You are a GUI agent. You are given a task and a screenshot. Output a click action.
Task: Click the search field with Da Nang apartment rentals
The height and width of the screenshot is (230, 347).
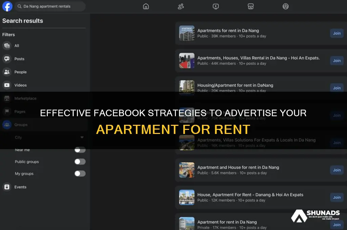tap(50, 6)
